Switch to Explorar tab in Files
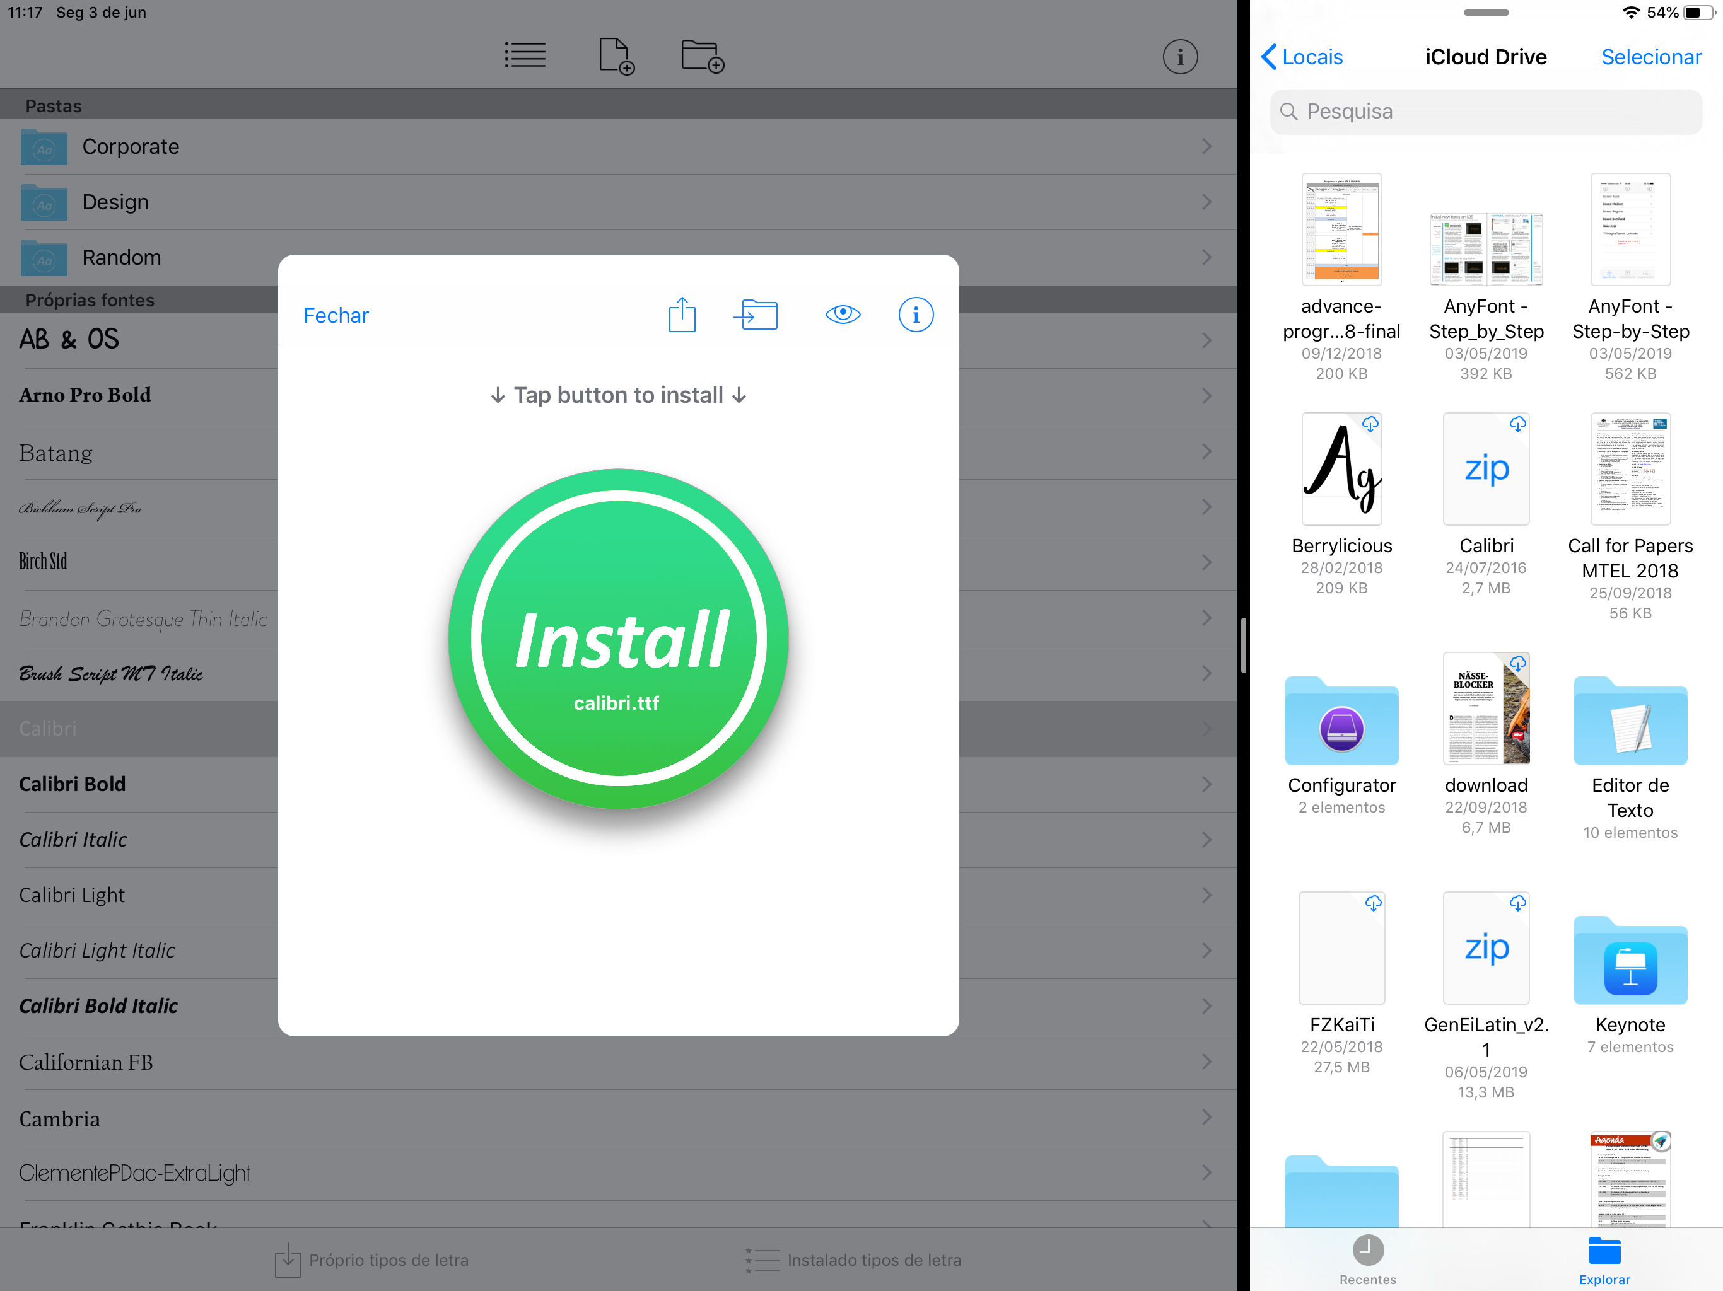The height and width of the screenshot is (1291, 1723). pyautogui.click(x=1604, y=1259)
